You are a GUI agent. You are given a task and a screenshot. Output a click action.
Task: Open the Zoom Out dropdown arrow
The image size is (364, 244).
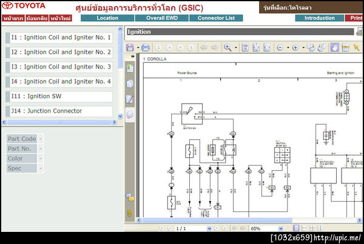288,48
